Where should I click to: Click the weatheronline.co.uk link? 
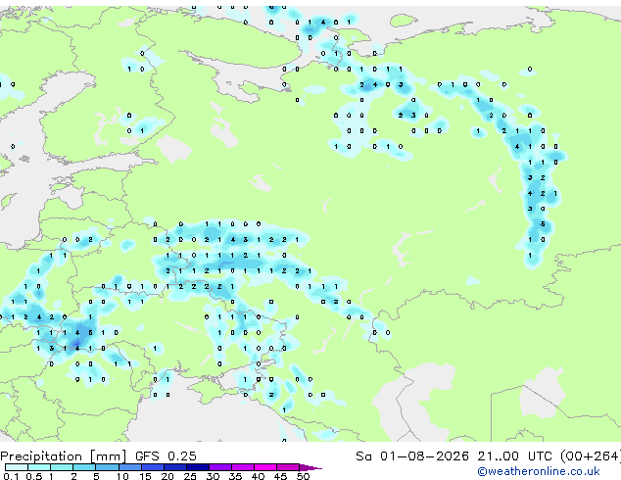(x=539, y=471)
